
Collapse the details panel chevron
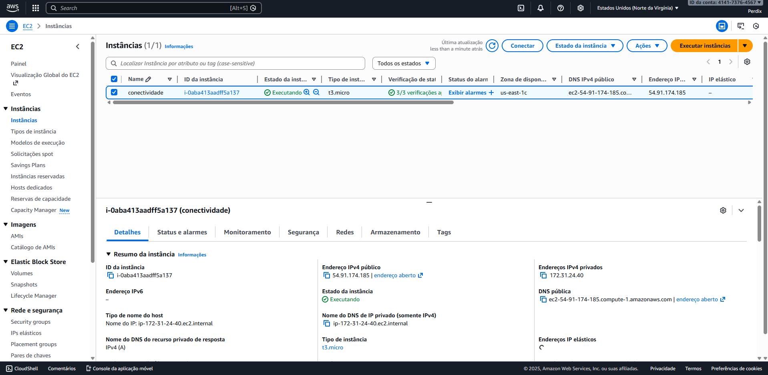point(741,210)
